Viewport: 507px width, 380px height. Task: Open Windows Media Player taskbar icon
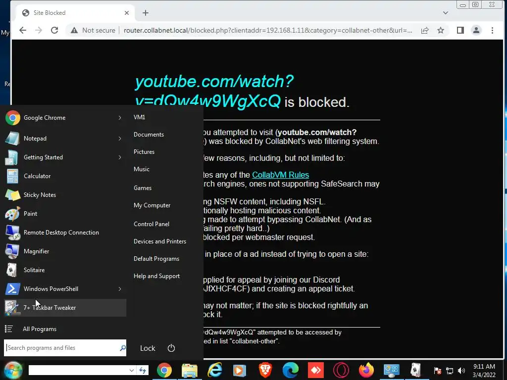click(x=240, y=370)
